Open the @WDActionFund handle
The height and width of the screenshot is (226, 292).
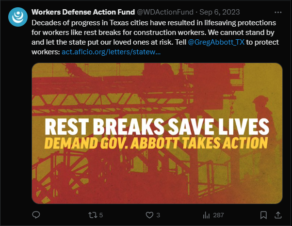pos(165,12)
